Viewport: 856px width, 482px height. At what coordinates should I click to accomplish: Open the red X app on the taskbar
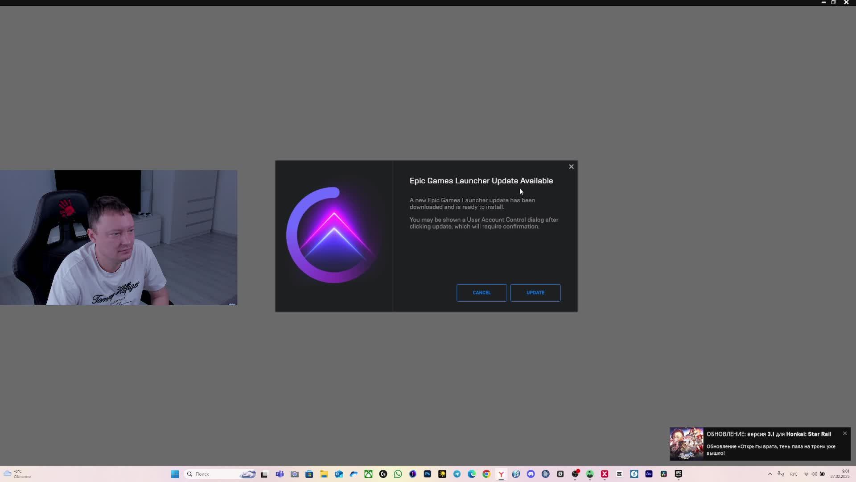point(605,474)
